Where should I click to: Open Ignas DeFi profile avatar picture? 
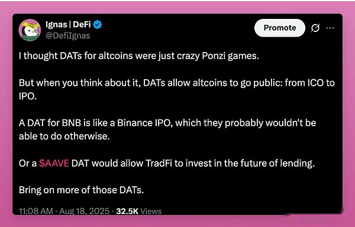pyautogui.click(x=30, y=30)
